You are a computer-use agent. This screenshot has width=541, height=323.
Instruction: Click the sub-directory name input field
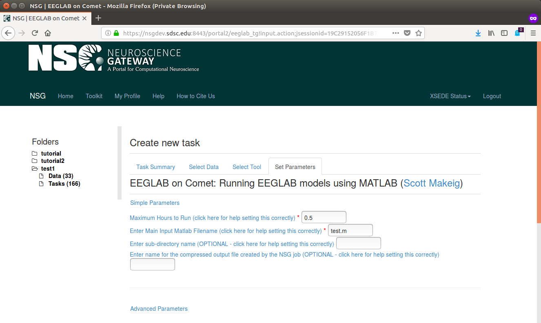pos(359,244)
